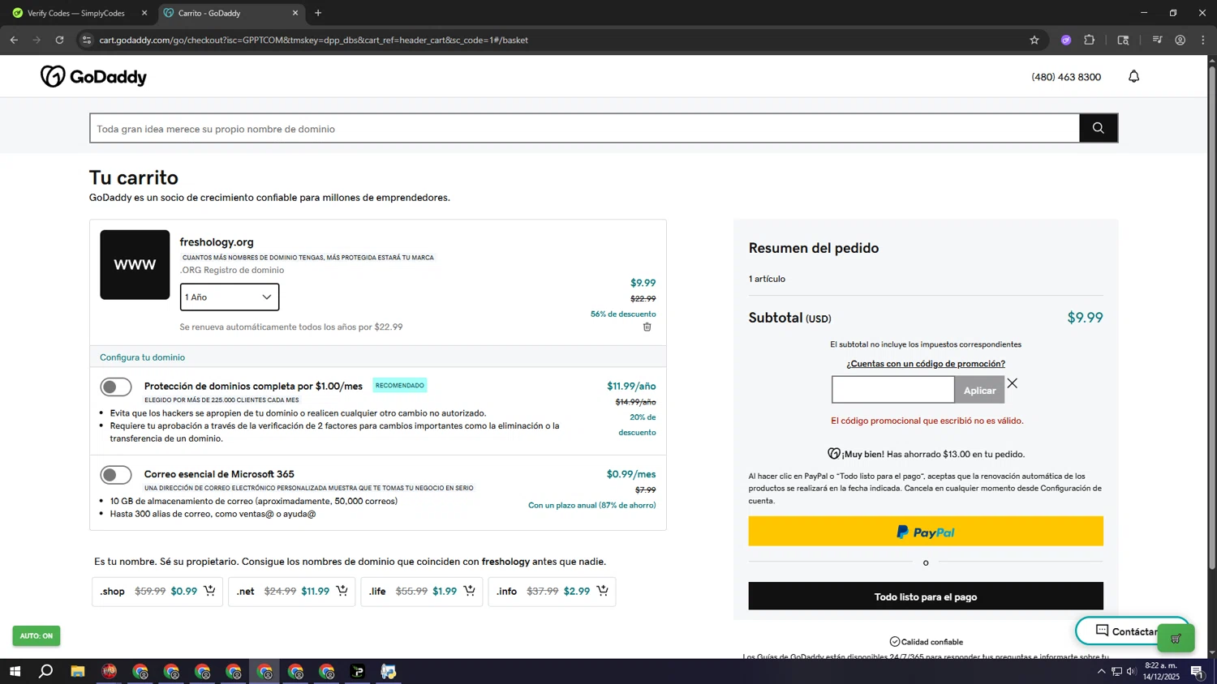Screen dimensions: 1217x684
Task: Click the freshology.org domain name
Action: pos(217,242)
